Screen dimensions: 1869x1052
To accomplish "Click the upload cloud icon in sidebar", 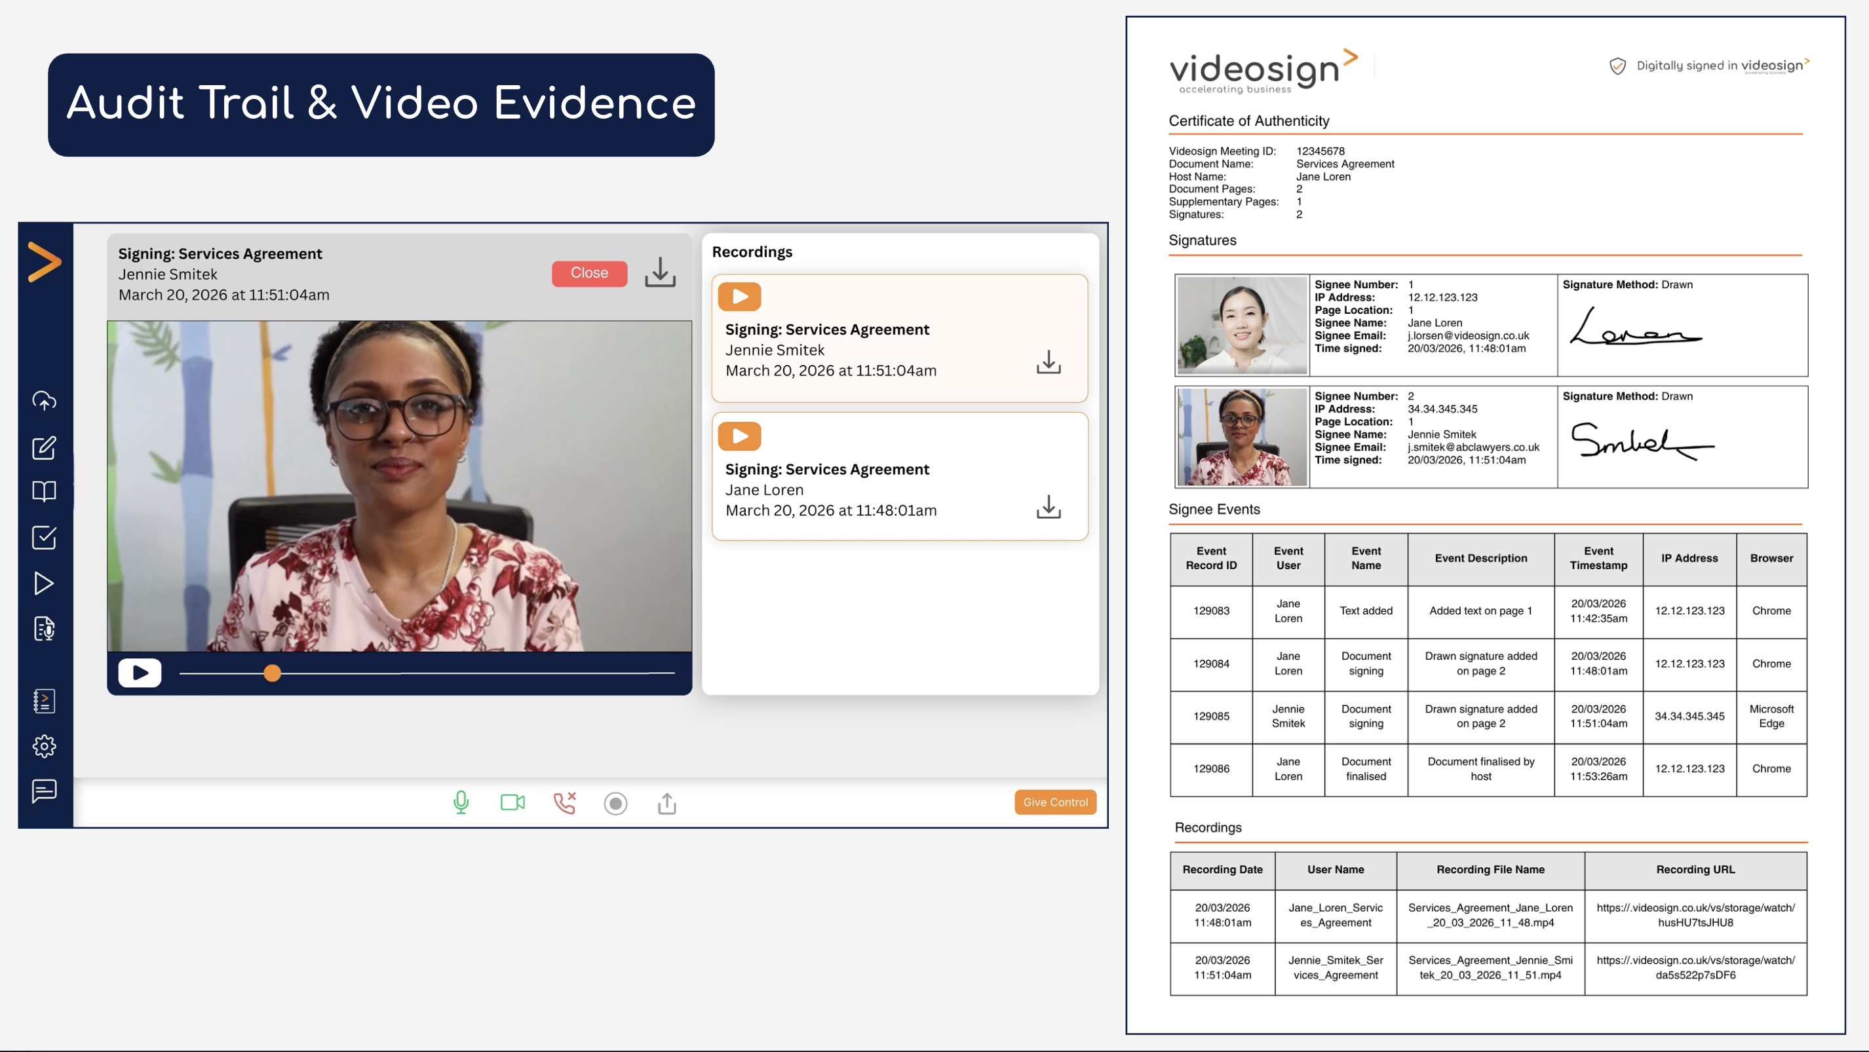I will [x=45, y=401].
